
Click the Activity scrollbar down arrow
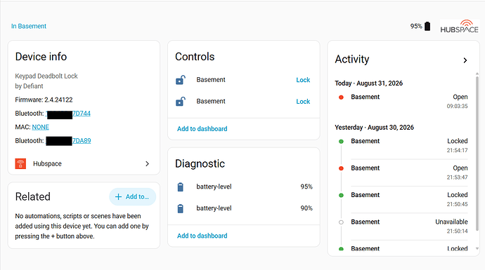(x=477, y=248)
